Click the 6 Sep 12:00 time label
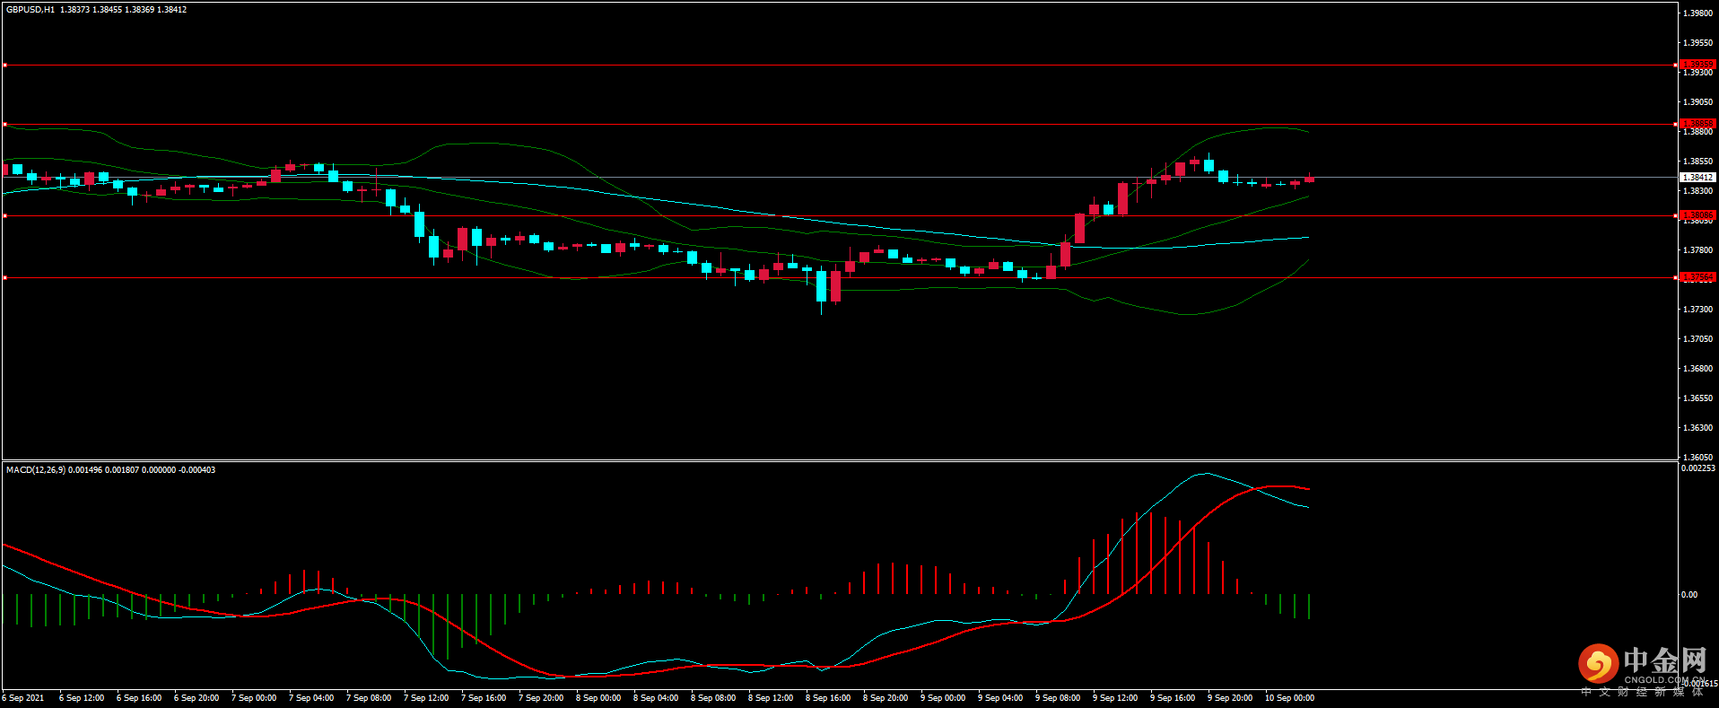The height and width of the screenshot is (708, 1719). [82, 698]
